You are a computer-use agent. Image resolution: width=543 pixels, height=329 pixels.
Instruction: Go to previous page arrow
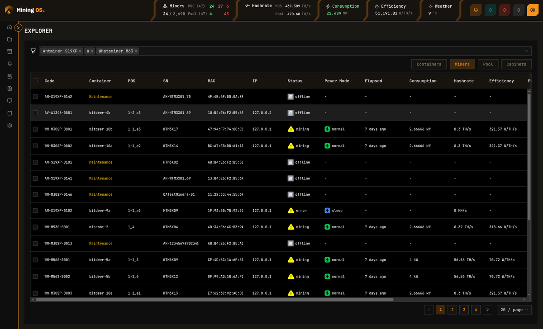(429, 310)
